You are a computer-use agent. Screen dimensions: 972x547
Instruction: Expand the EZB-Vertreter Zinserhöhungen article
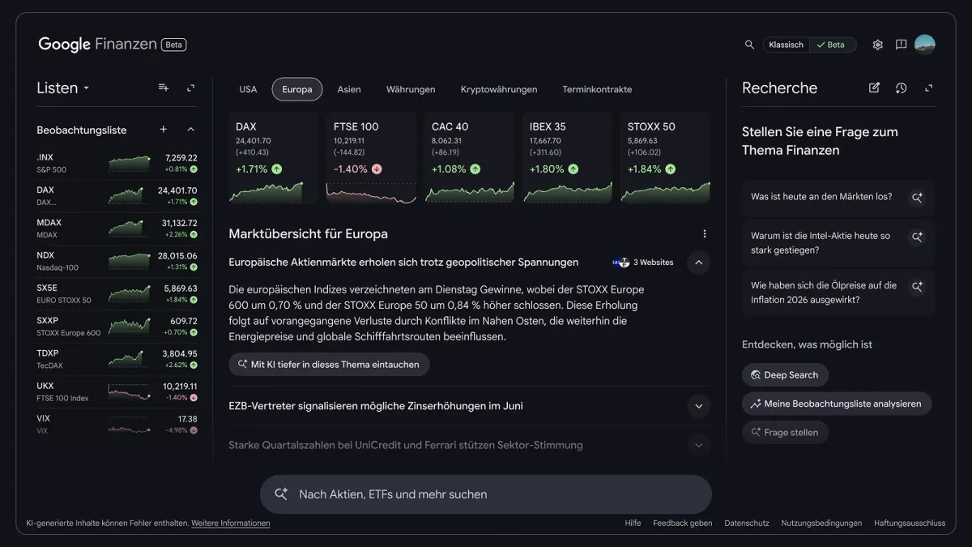pyautogui.click(x=698, y=406)
